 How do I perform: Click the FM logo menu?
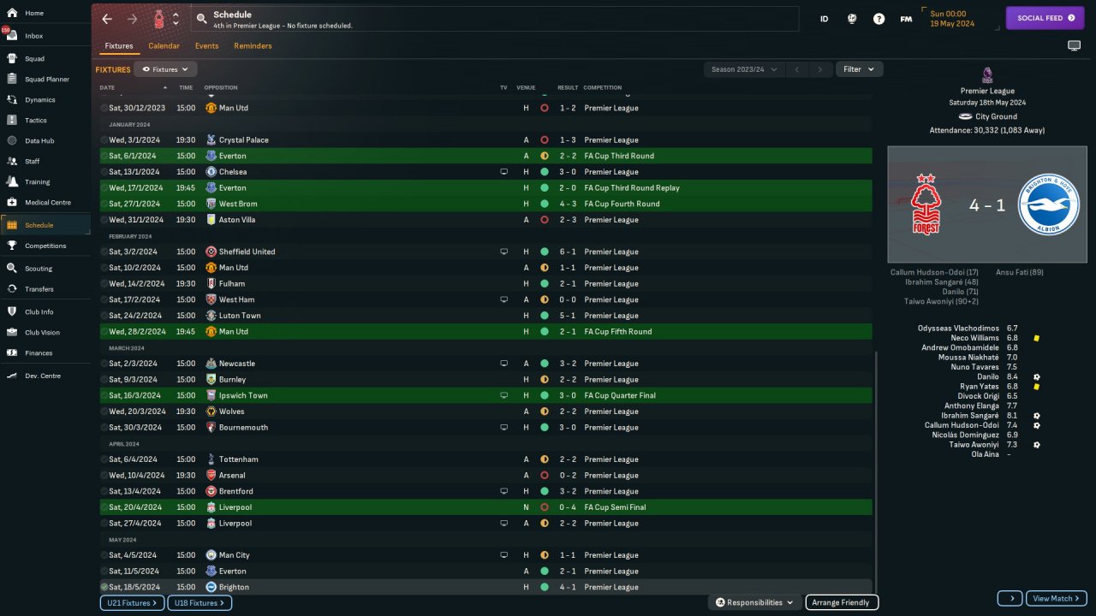906,19
